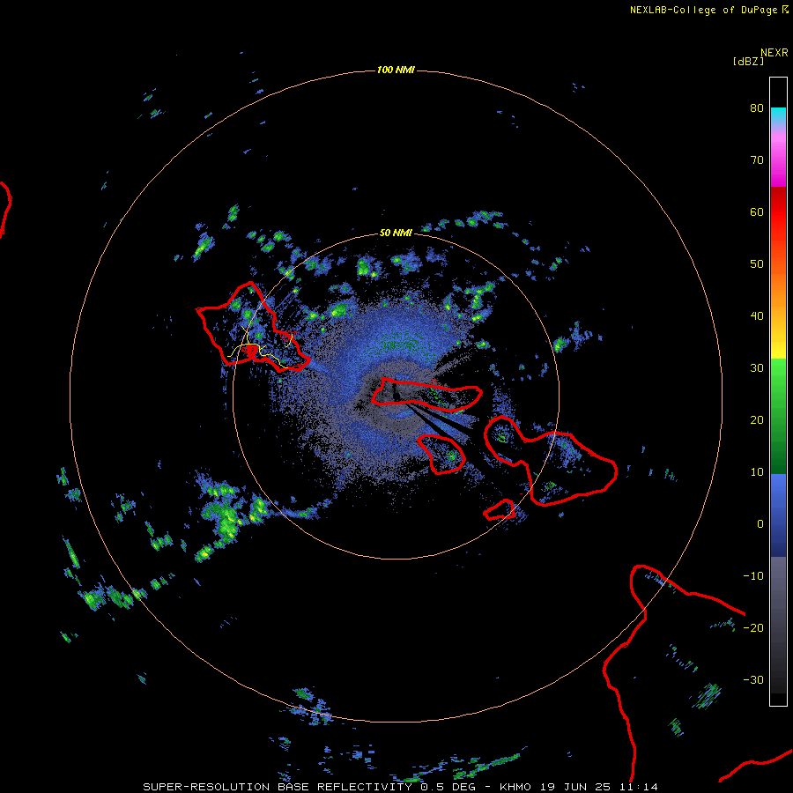
Task: Click the green segment of the dBZ color bar
Action: pyautogui.click(x=778, y=416)
